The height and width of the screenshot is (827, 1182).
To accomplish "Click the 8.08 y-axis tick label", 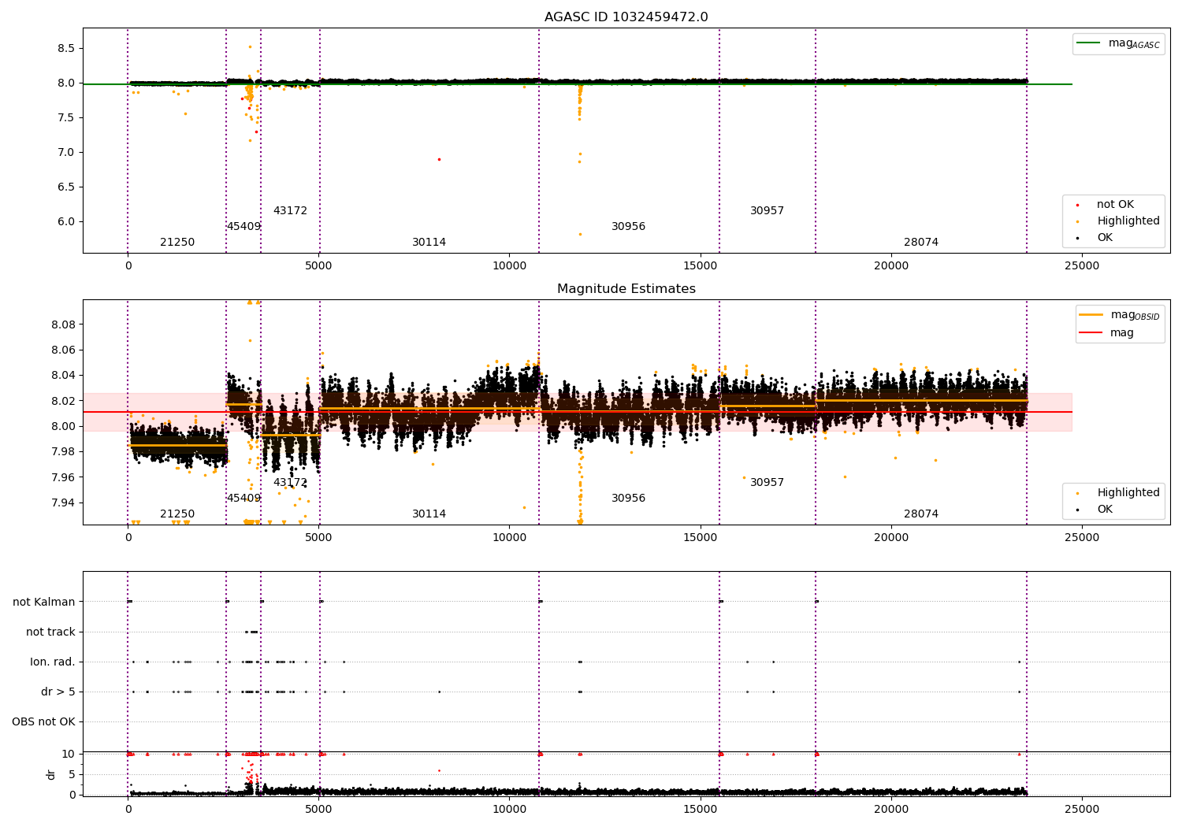I will [x=63, y=324].
